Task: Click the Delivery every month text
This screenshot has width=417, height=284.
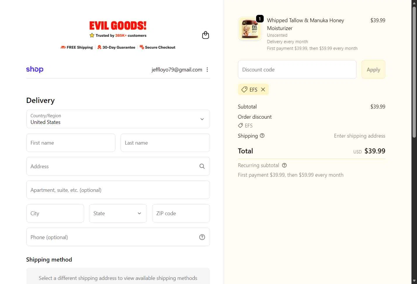Action: pyautogui.click(x=287, y=42)
